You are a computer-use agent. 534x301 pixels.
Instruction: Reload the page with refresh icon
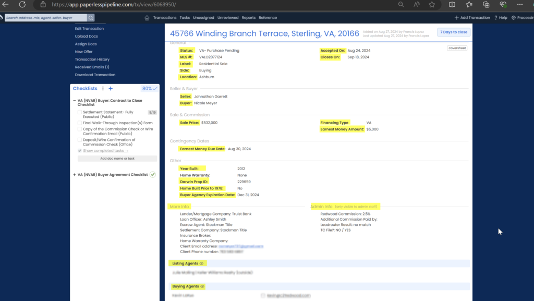(22, 4)
